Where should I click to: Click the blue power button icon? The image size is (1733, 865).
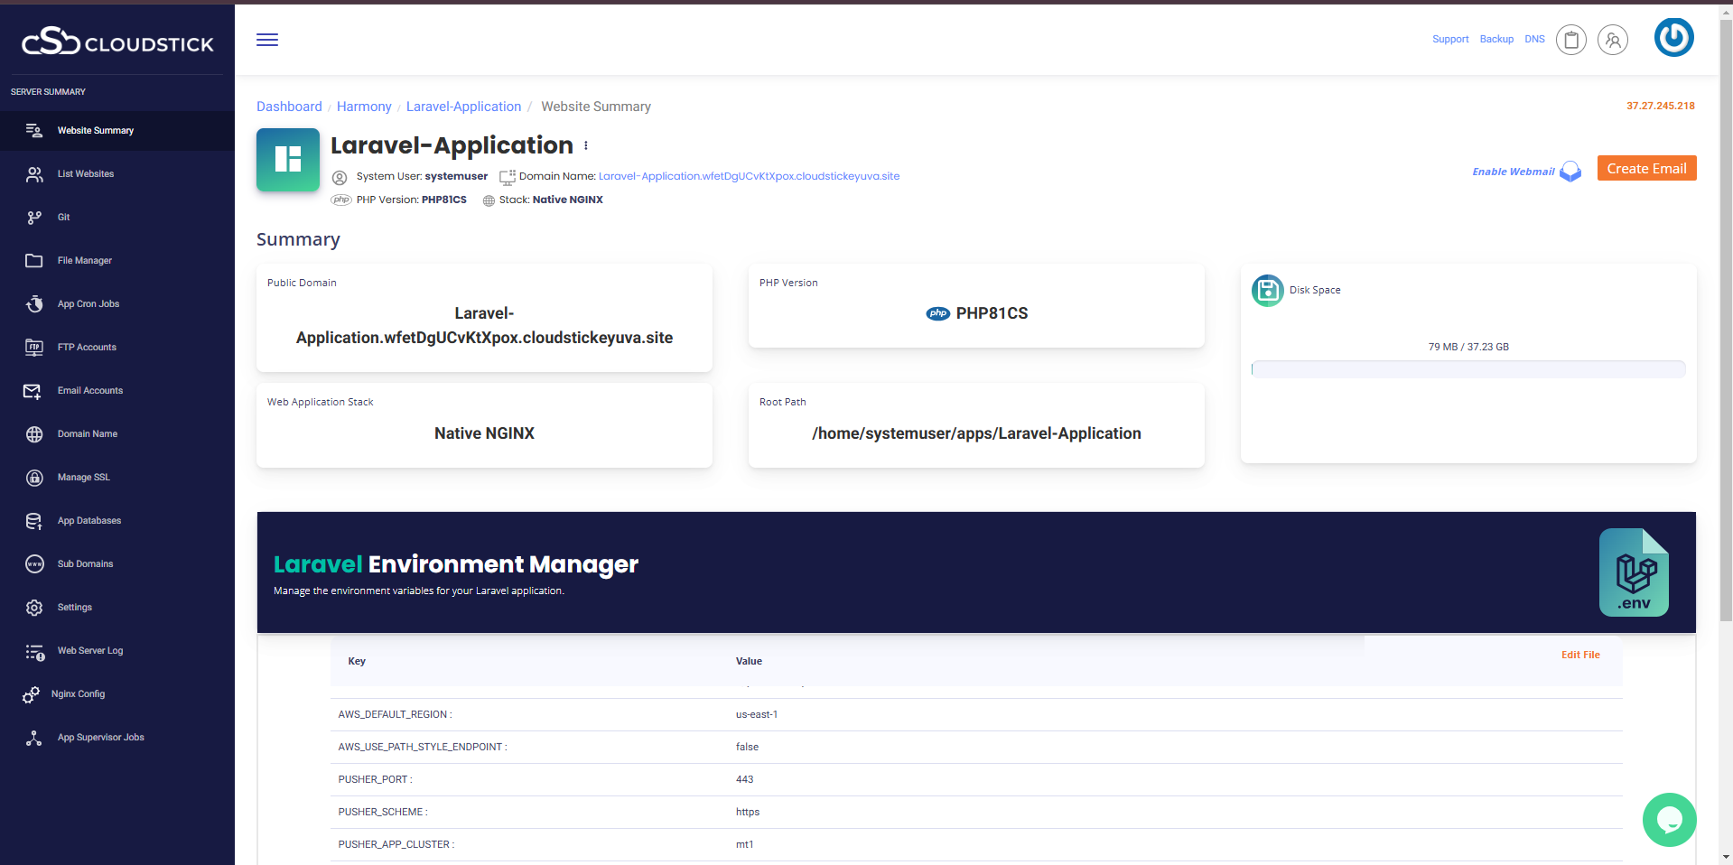tap(1673, 38)
